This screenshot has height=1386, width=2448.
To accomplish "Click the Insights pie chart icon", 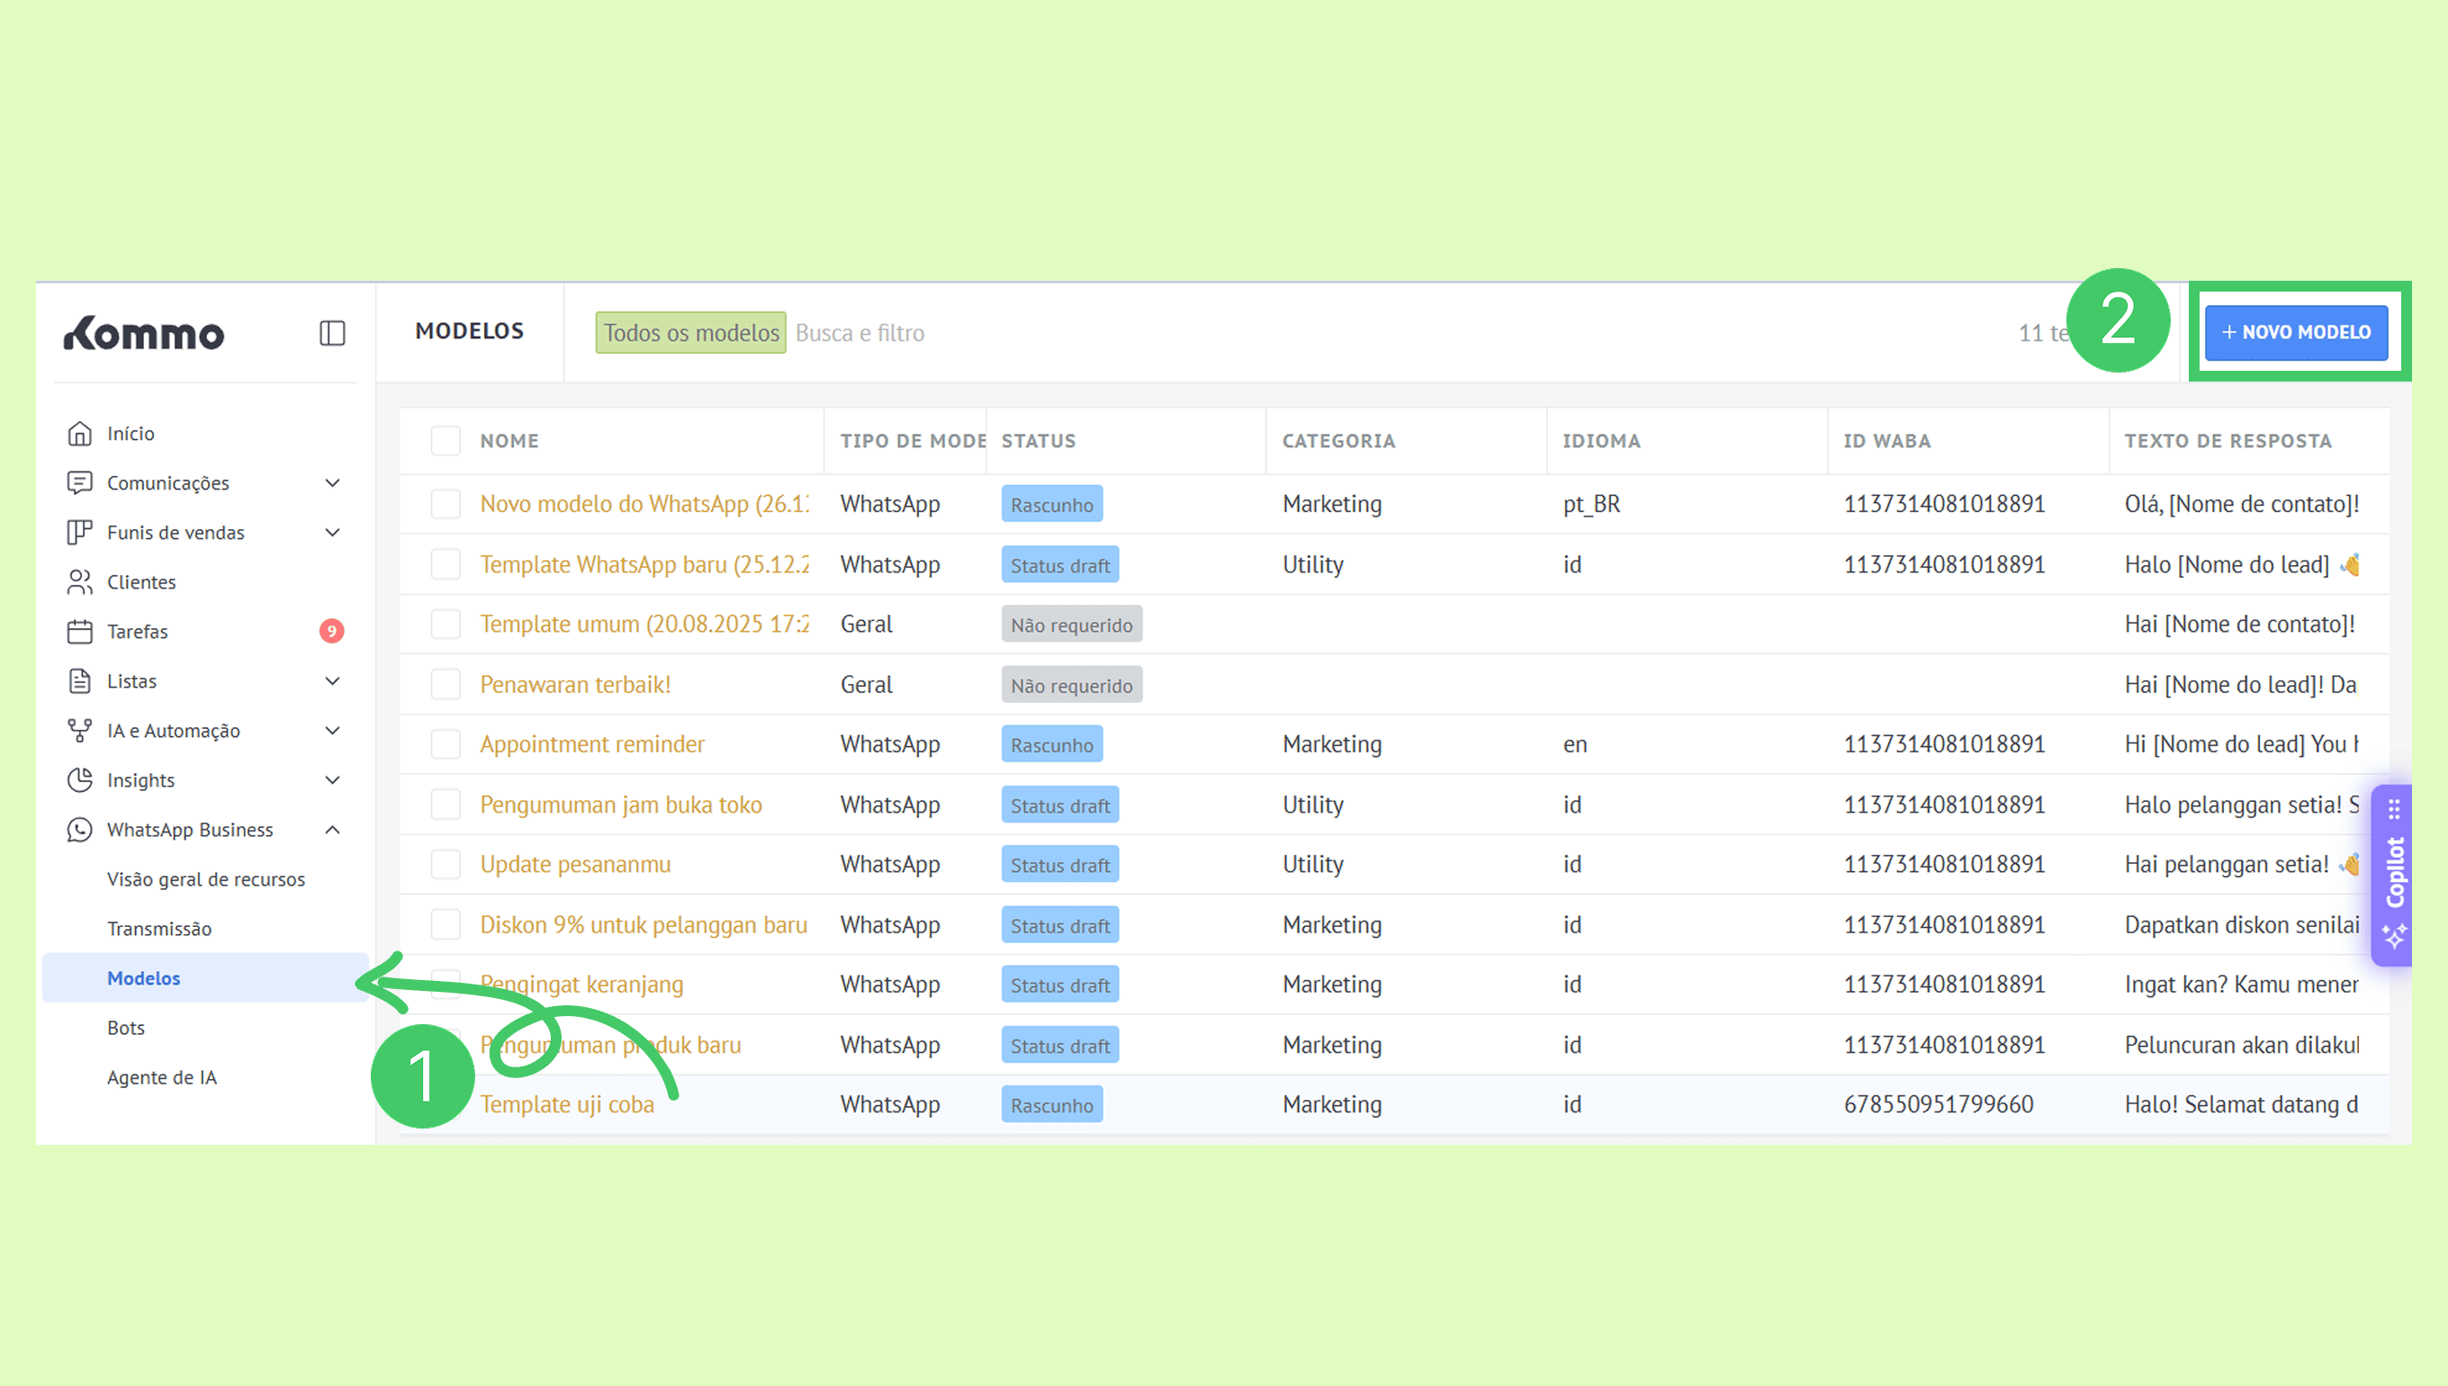I will 80,779.
